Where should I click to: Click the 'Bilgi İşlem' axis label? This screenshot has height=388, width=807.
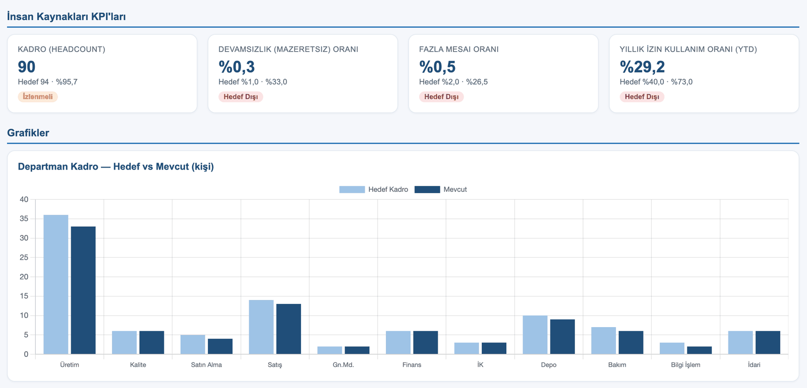[686, 365]
